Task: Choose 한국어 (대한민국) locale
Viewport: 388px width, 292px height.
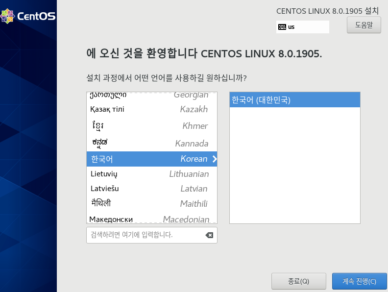Action: tap(295, 100)
